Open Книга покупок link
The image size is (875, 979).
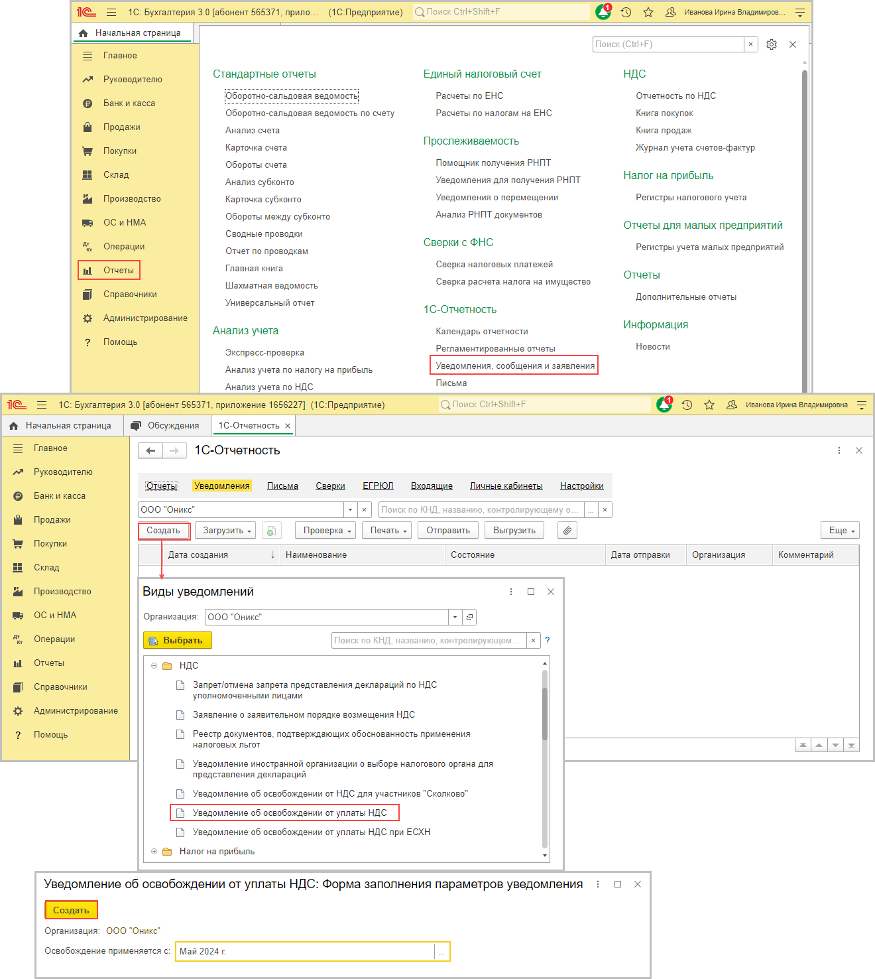coord(664,113)
